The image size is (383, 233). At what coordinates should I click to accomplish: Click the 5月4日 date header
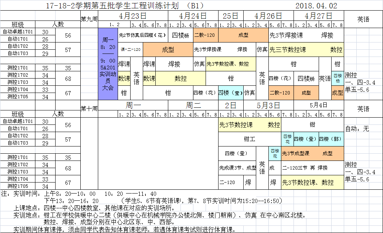319,105
